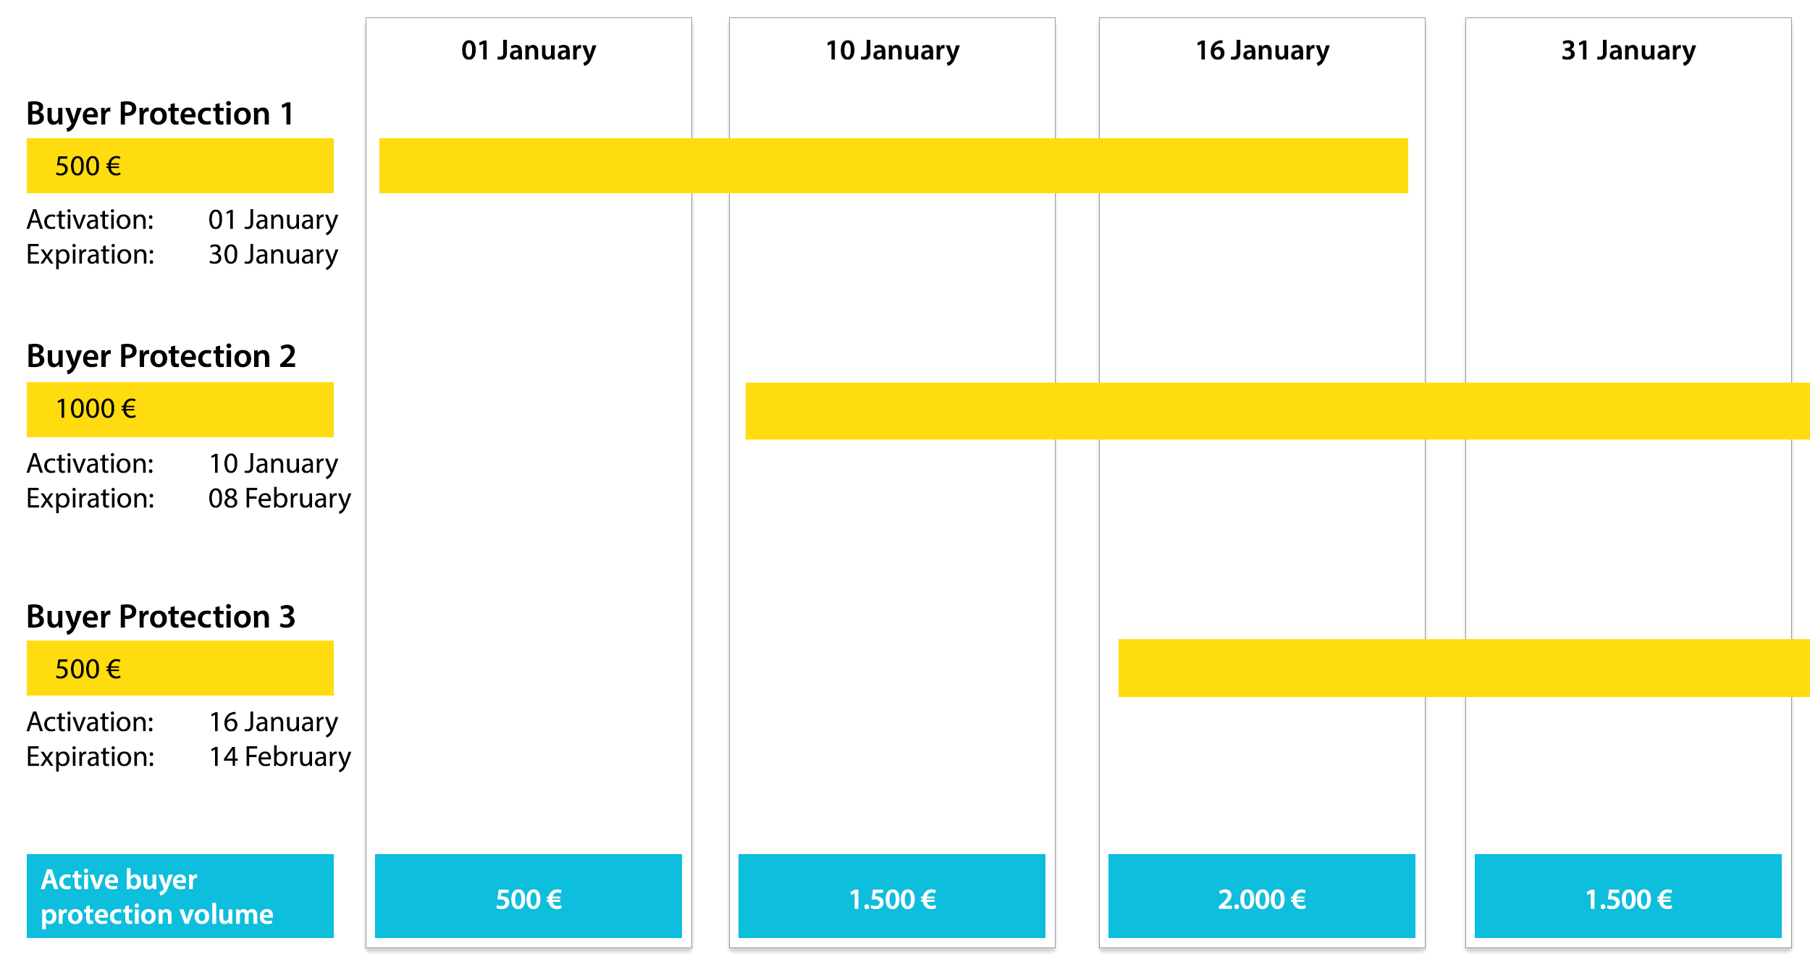Click the Buyer Protection 1 timeline bar
This screenshot has height=967, width=1810.
coord(893,166)
